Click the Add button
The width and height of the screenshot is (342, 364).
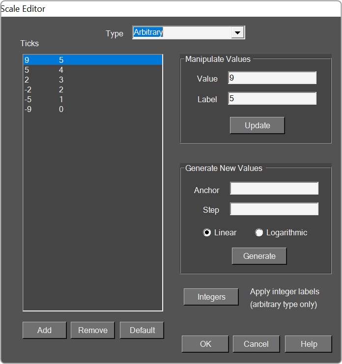pos(45,330)
